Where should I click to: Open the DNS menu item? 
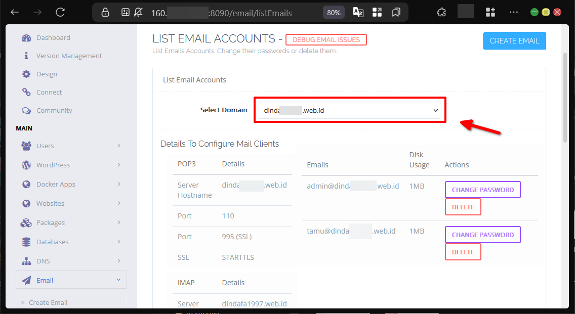coord(71,261)
